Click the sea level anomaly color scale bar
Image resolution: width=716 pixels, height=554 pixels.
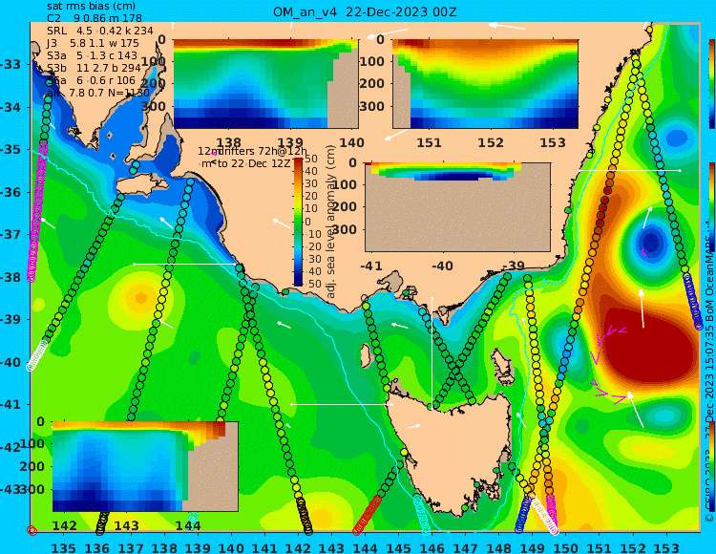tap(298, 223)
